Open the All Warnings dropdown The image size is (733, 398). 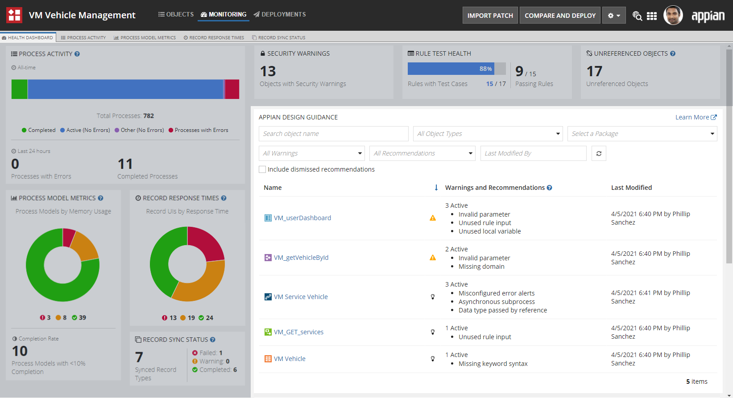[312, 153]
